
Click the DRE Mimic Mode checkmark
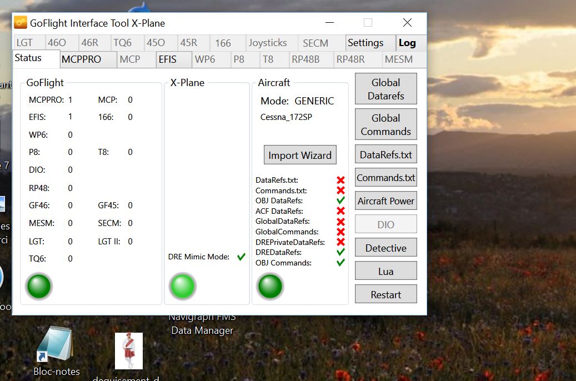click(x=241, y=257)
